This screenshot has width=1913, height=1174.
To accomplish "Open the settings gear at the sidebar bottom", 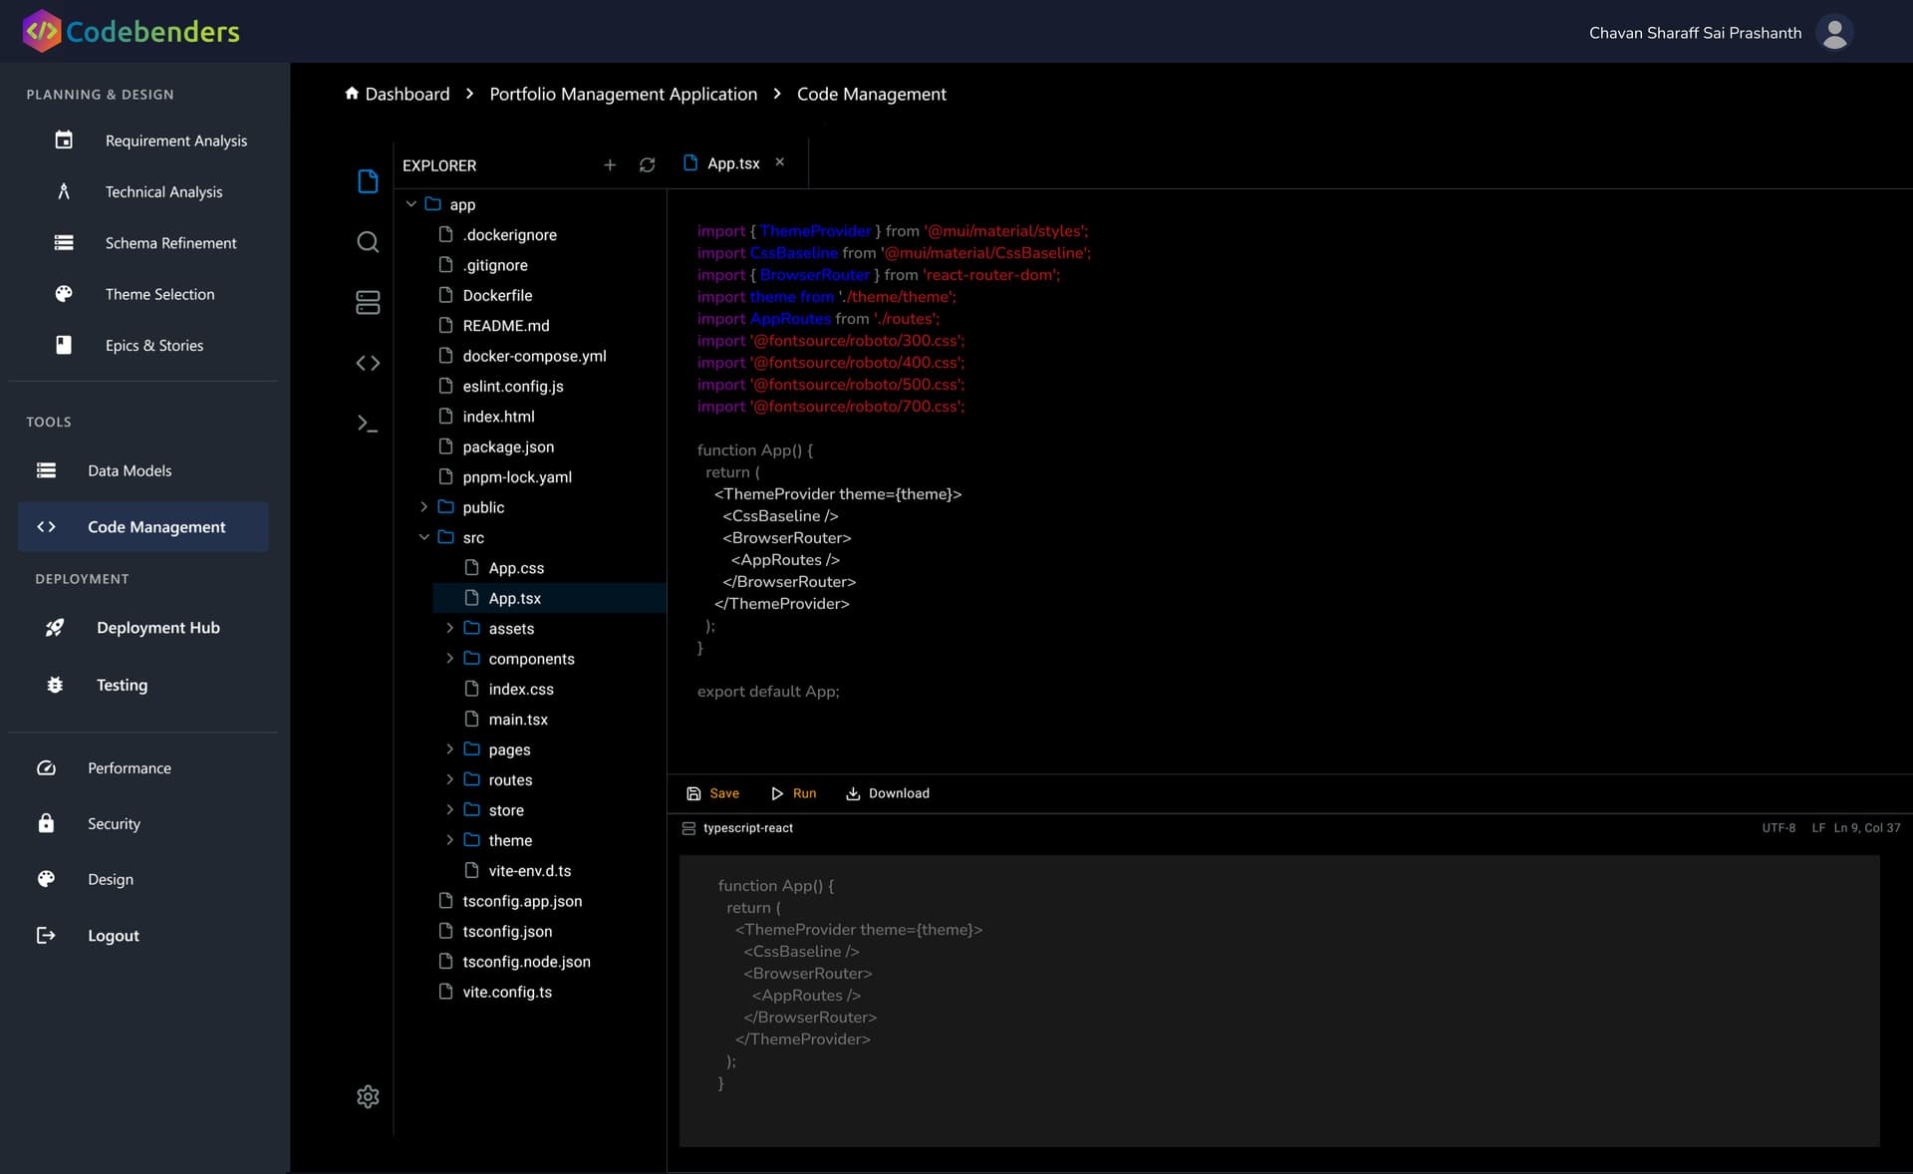I will point(368,1096).
